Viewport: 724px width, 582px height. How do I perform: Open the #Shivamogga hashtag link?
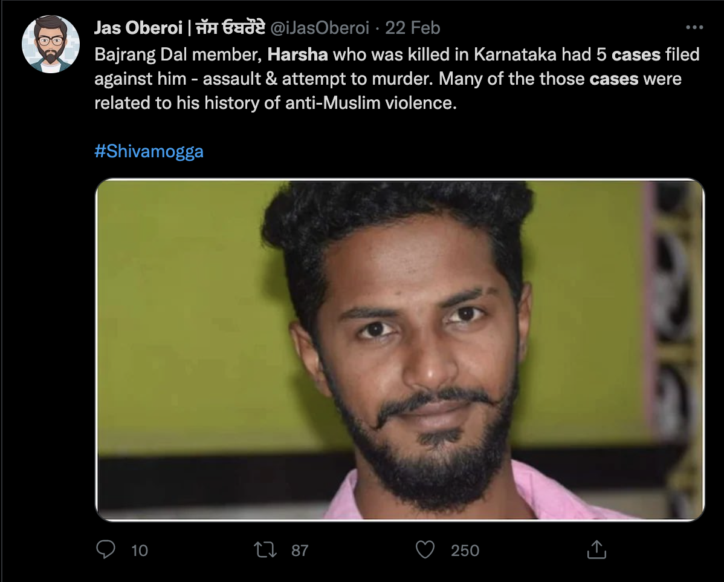pos(149,151)
